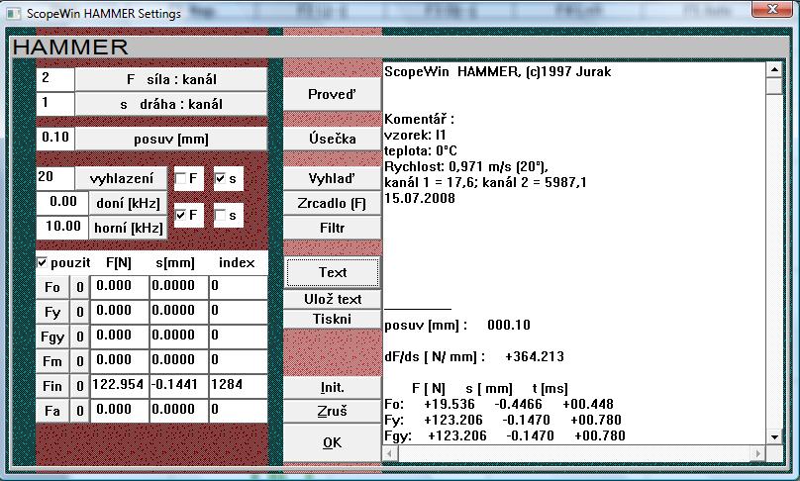
Task: Click the horizontal scrollbar left arrow
Action: [x=390, y=453]
